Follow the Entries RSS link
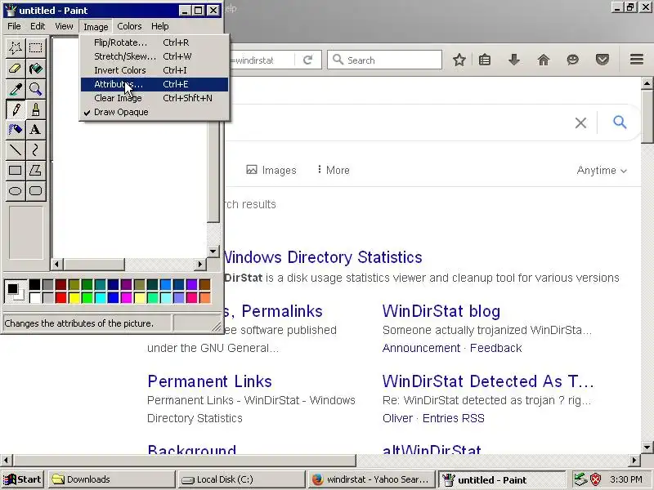The image size is (654, 490). click(x=454, y=418)
